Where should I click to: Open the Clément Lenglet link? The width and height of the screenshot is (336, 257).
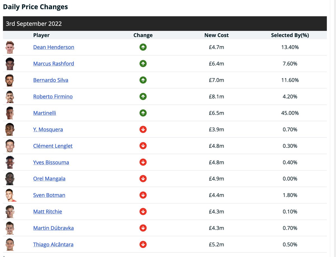coord(53,146)
